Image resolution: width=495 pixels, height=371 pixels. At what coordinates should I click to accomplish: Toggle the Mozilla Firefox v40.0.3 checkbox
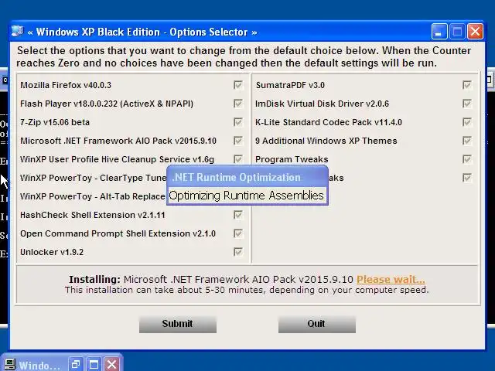coord(238,85)
